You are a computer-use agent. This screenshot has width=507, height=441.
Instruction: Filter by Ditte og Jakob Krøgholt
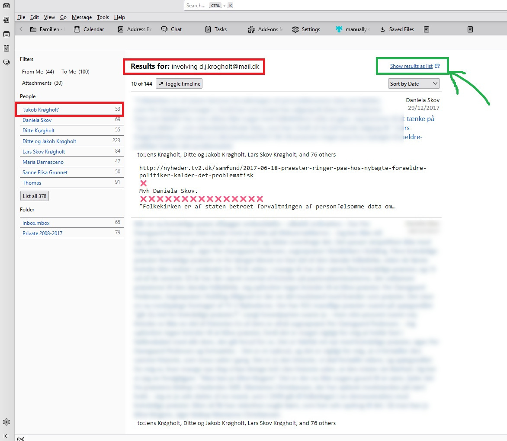(x=71, y=141)
